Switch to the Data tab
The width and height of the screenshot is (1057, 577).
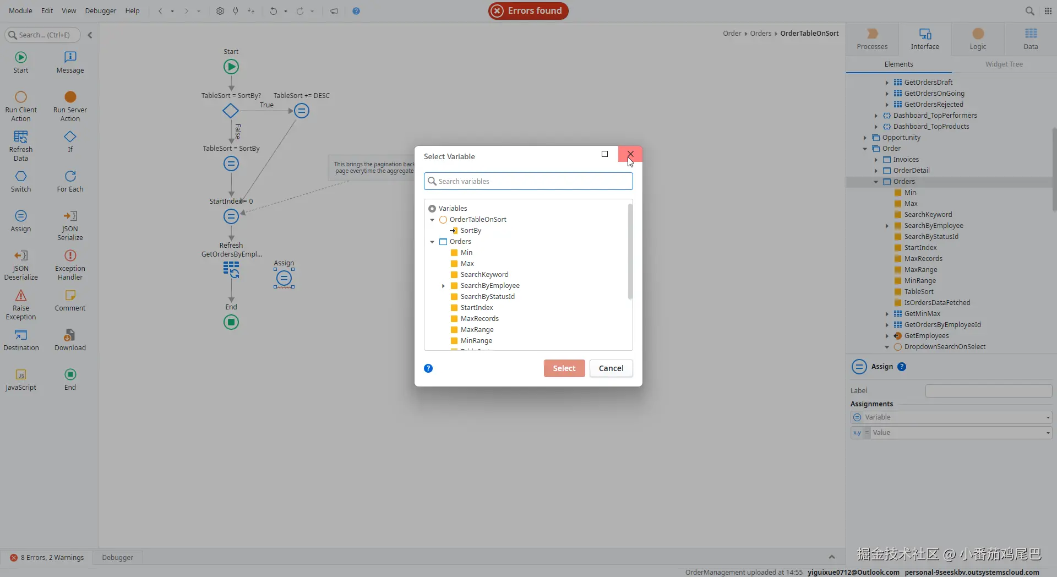point(1031,39)
